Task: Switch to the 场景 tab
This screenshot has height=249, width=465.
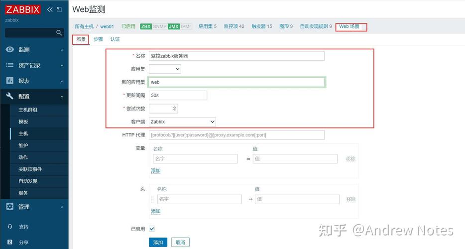Action: (x=81, y=39)
